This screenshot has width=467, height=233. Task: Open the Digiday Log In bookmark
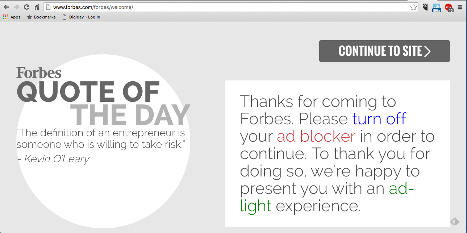(x=81, y=17)
